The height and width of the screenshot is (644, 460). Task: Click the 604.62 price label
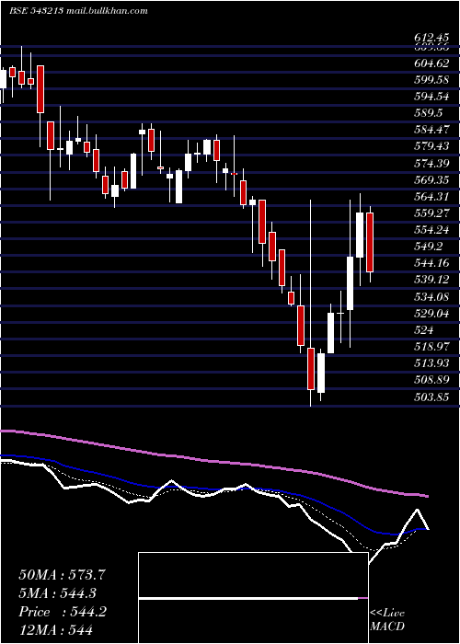pyautogui.click(x=431, y=63)
